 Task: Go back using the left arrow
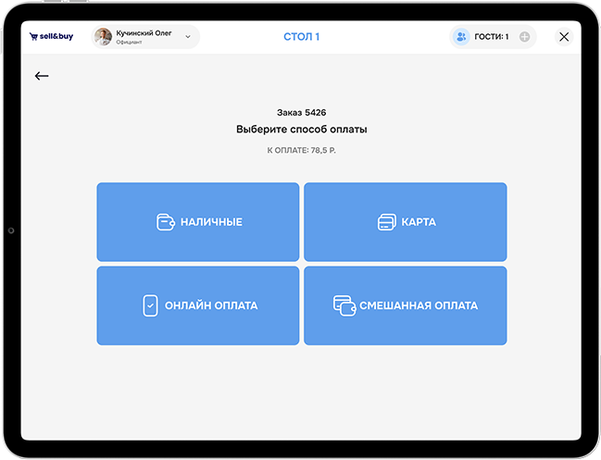(x=42, y=76)
